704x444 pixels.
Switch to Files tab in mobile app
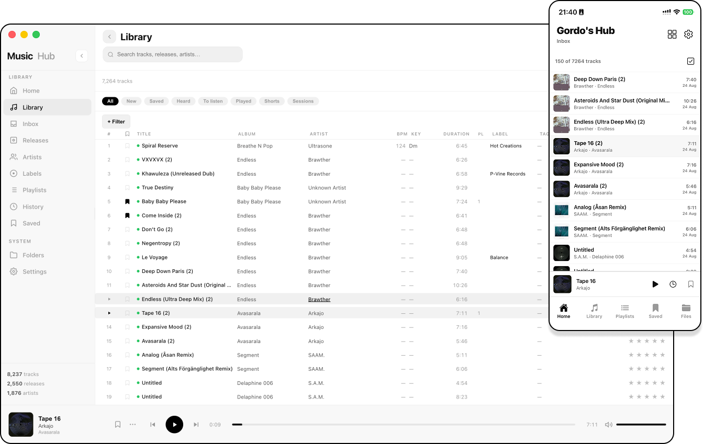tap(686, 311)
